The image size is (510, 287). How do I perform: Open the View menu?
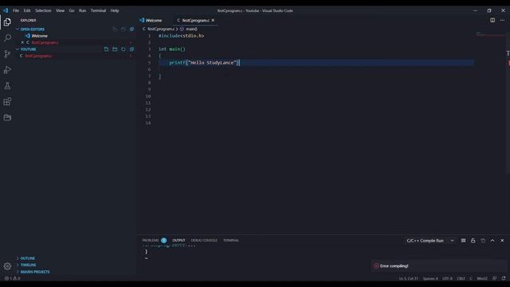click(60, 10)
